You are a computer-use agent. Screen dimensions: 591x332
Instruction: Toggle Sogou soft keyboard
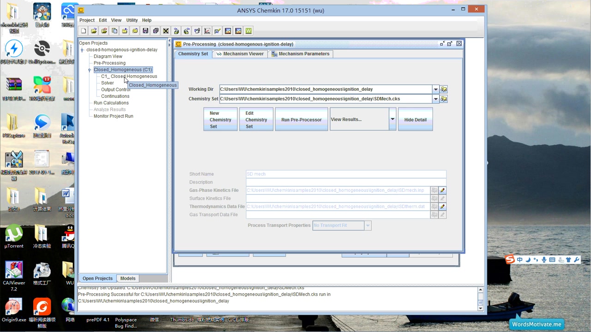pos(552,260)
